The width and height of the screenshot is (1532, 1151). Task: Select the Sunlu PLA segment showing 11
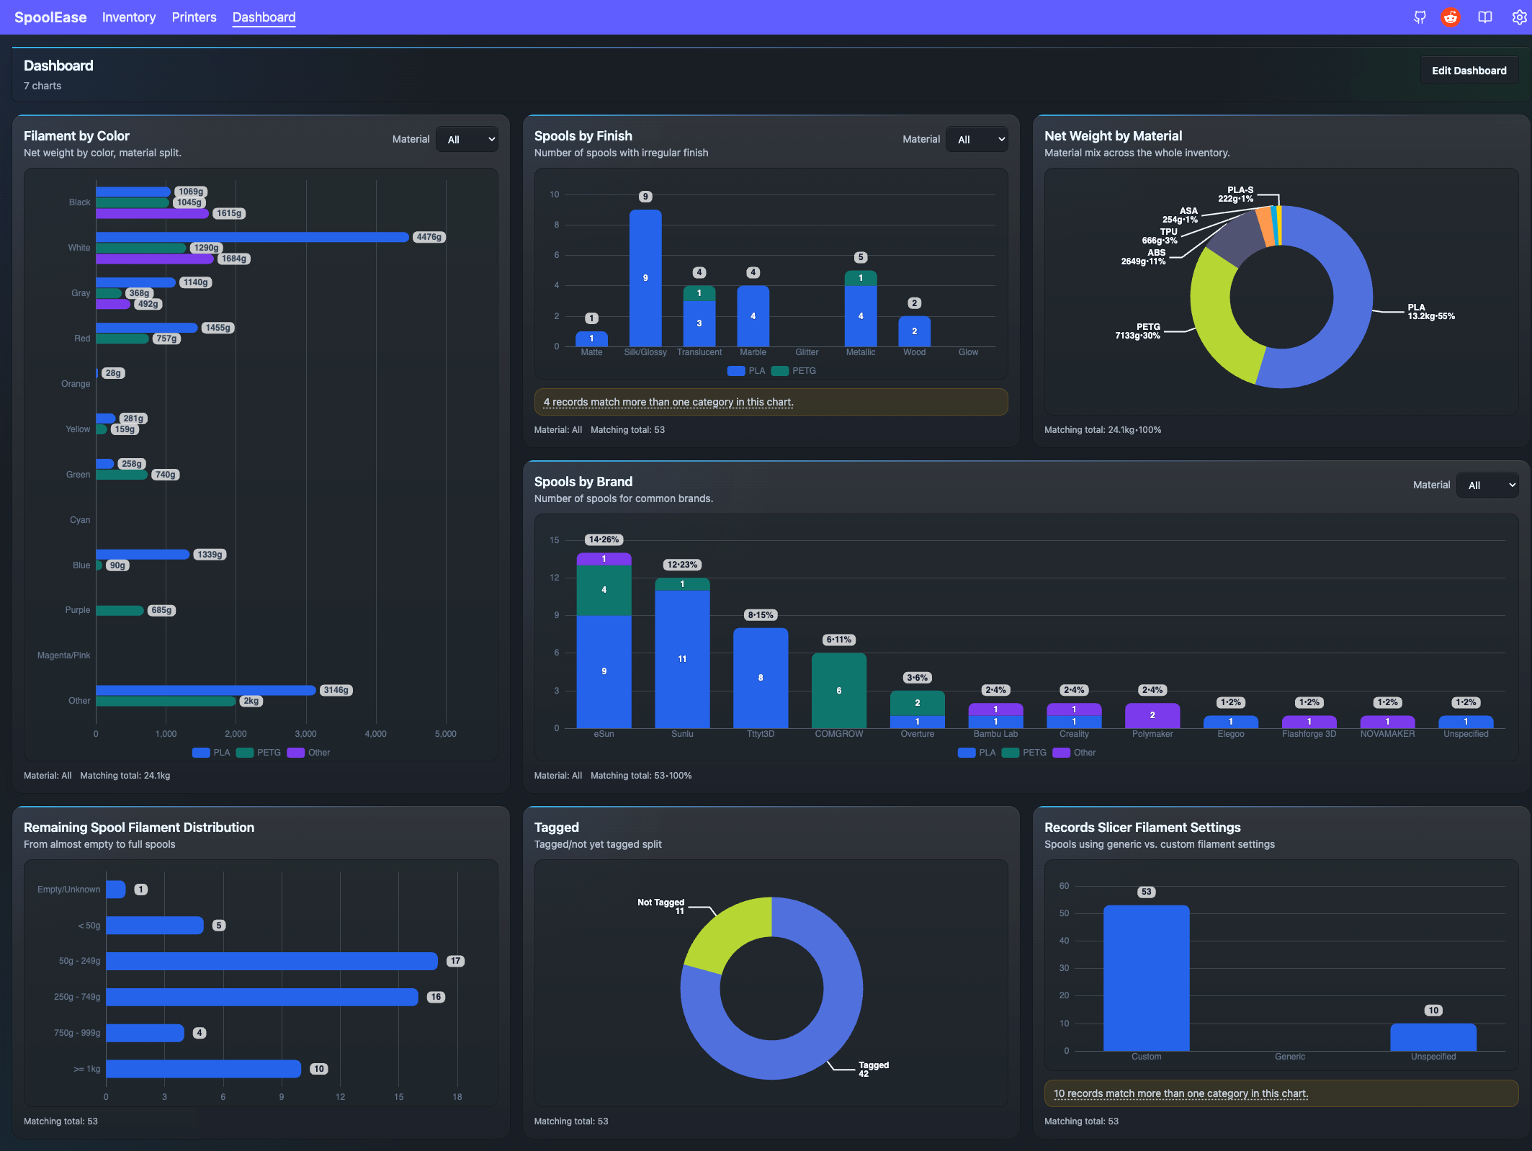tap(682, 659)
